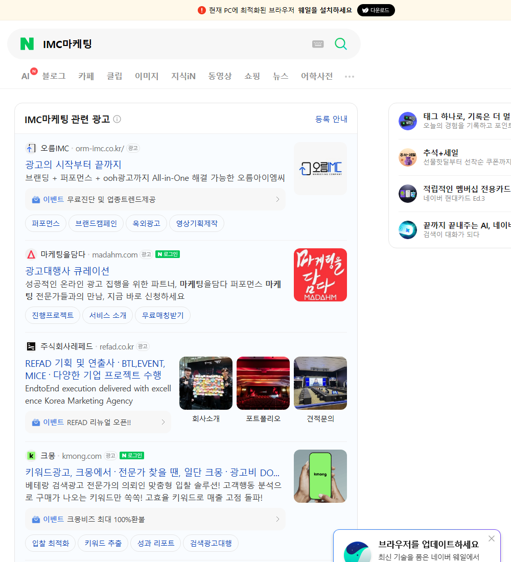Click the Whale logo in update popup
This screenshot has height=562, width=511.
357,552
